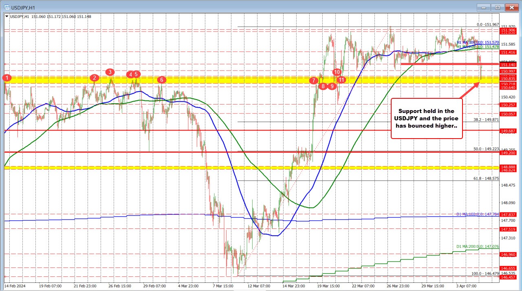Viewport: 522px width, 291px height.
Task: Click the 149.687 red price tag
Action: 508,130
